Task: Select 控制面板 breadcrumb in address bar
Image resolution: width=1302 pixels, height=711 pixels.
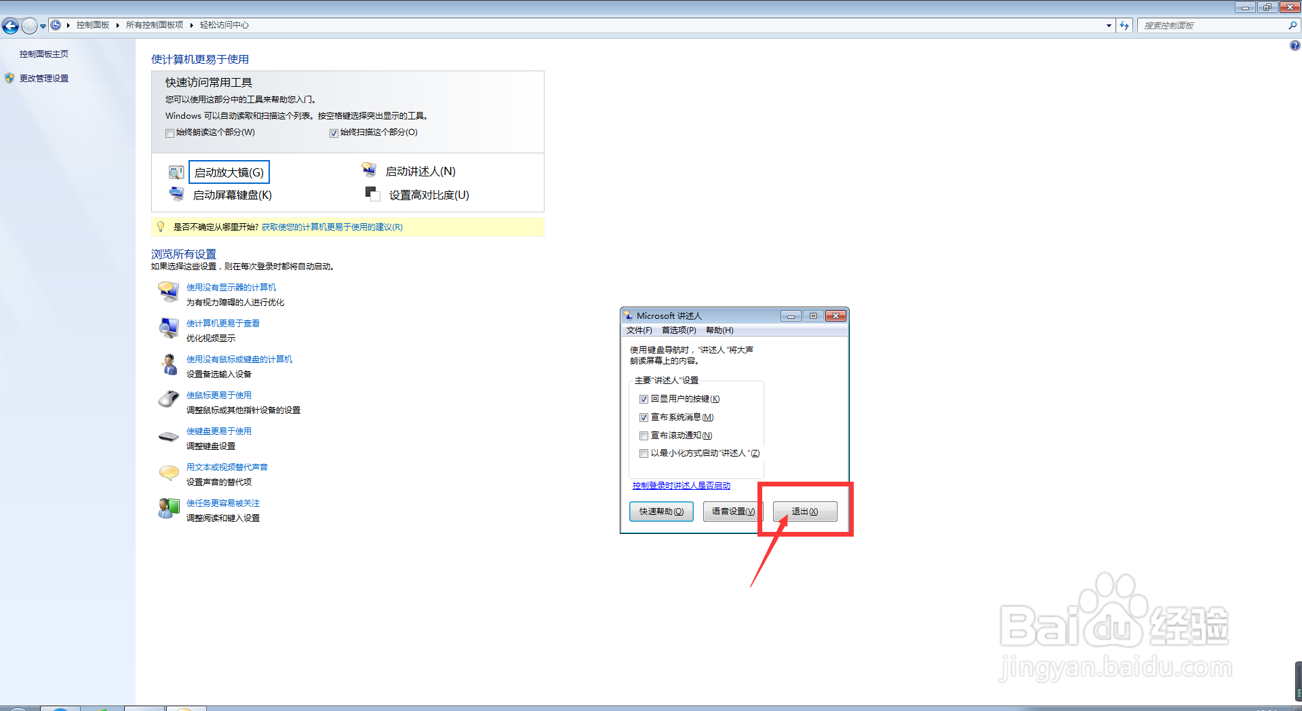Action: pyautogui.click(x=93, y=25)
